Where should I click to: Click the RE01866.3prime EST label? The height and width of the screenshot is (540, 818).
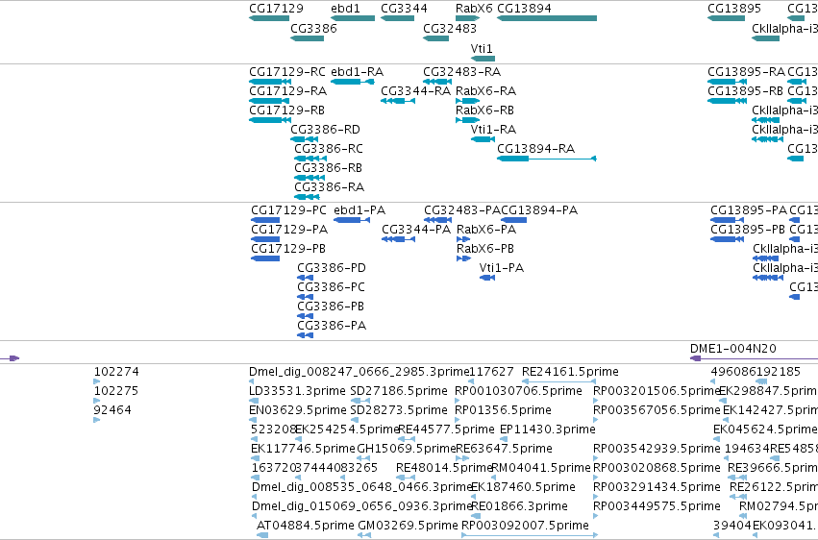(520, 506)
